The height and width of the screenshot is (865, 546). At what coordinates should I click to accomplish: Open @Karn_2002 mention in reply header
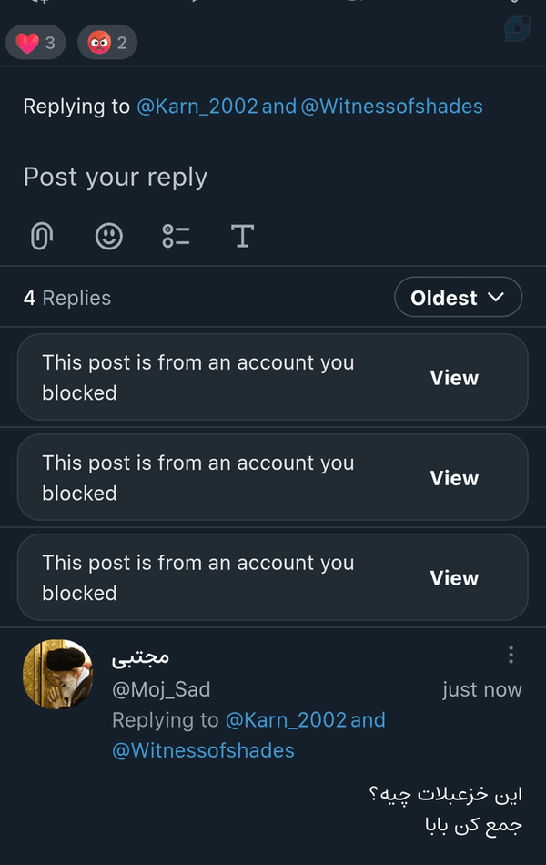pyautogui.click(x=197, y=107)
